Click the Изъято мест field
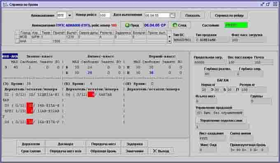 tap(206, 101)
